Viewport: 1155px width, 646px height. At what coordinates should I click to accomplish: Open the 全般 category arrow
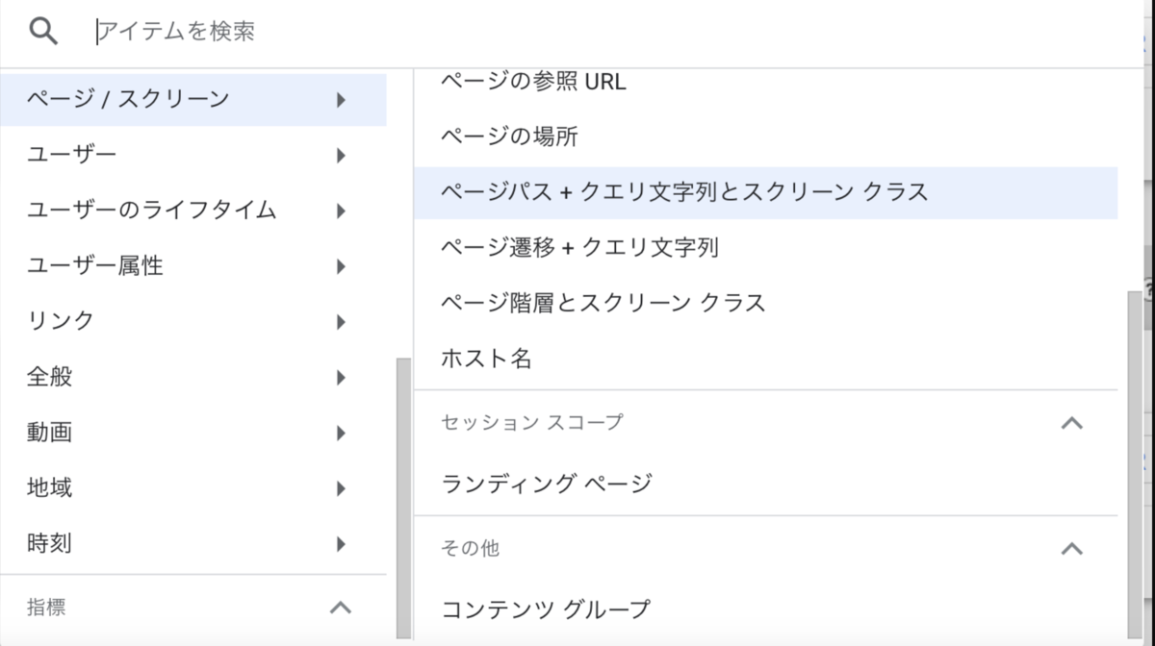coord(341,378)
